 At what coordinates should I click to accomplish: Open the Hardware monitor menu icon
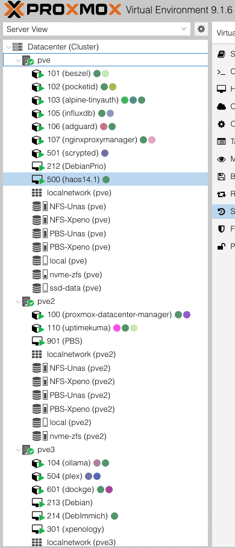(x=221, y=89)
